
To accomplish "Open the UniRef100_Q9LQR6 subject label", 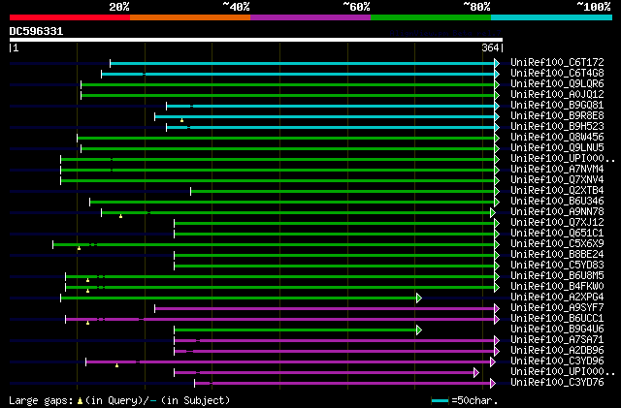I will pyautogui.click(x=557, y=84).
